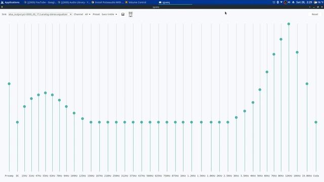324x182 pixels.
Task: Click the volume speaker icon in system tray
Action: click(x=289, y=2)
